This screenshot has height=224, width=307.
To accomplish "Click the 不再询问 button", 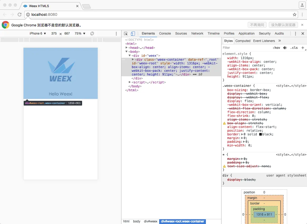I will tap(257, 25).
